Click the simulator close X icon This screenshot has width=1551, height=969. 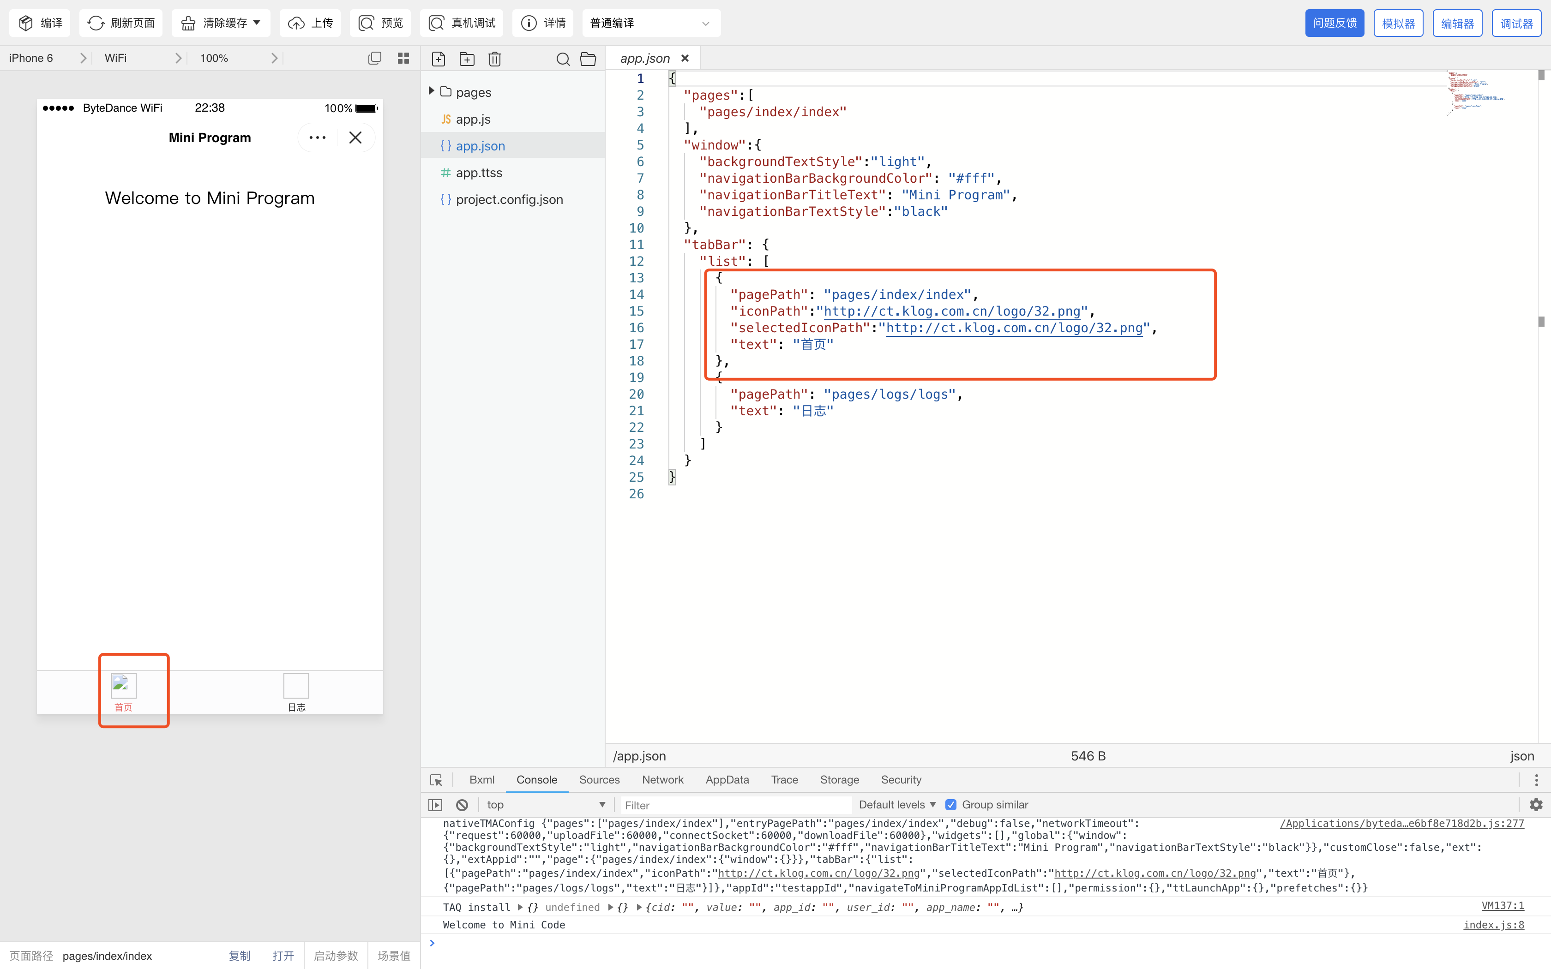(x=355, y=138)
